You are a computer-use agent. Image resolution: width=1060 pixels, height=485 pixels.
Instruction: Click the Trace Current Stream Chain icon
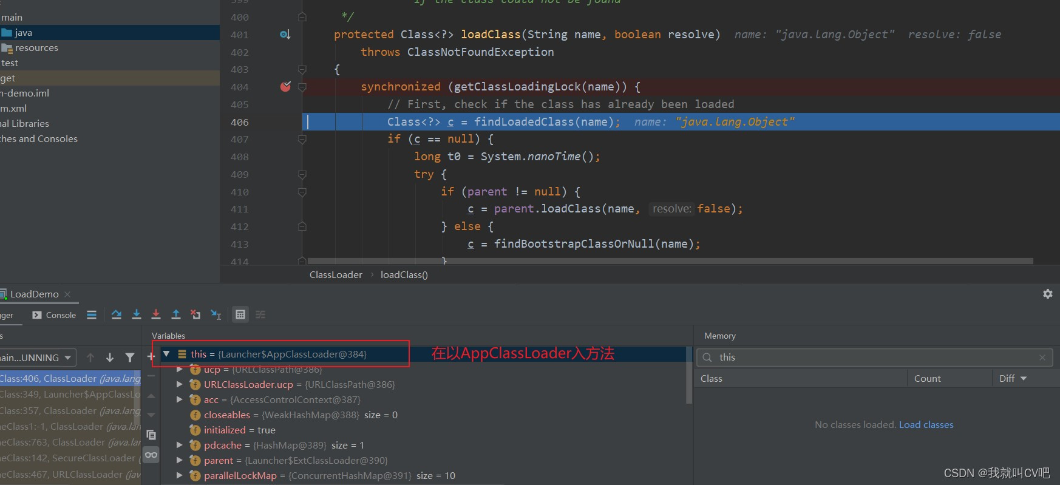260,314
